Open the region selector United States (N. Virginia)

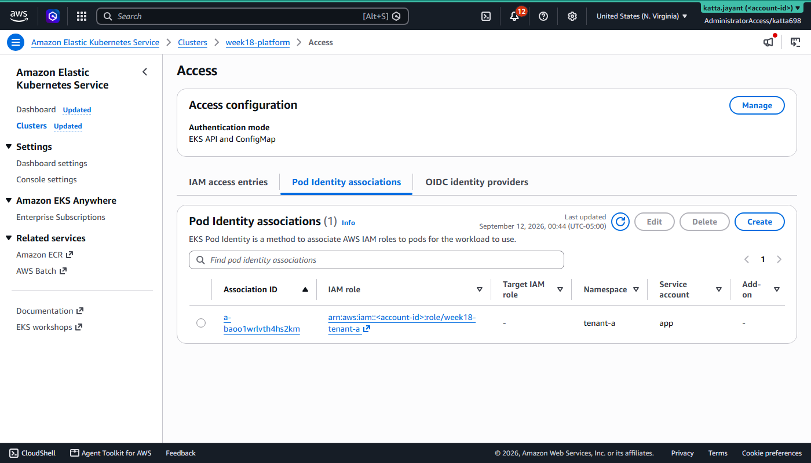[642, 16]
